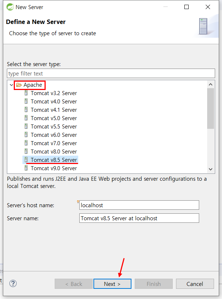Click the Tomcat v4.1 Server icon
Viewport: 222px width, 299px height.
click(x=26, y=110)
